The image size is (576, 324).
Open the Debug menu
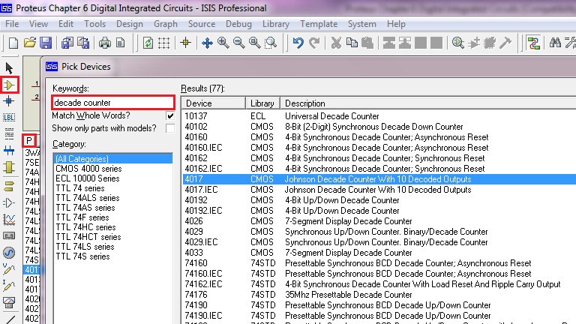tap(238, 24)
